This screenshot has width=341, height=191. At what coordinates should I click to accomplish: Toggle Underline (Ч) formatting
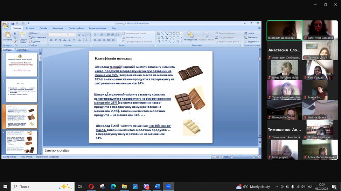tap(60, 40)
